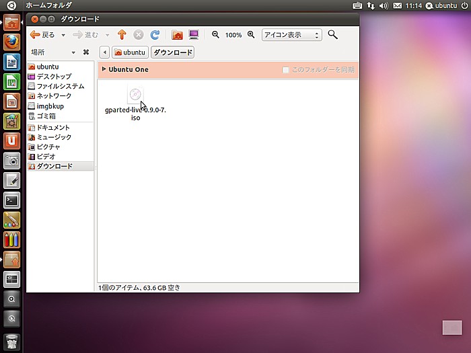Open Ubuntu One launcher icon
This screenshot has width=471, height=353.
click(11, 141)
